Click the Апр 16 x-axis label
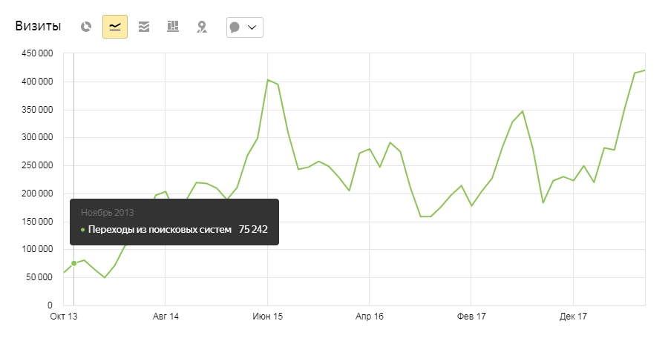The width and height of the screenshot is (668, 341). click(369, 317)
